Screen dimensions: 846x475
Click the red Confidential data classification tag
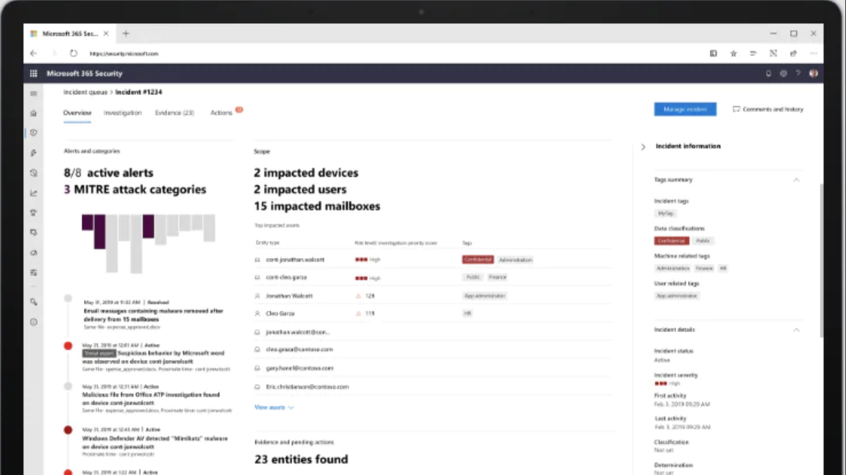[671, 241]
